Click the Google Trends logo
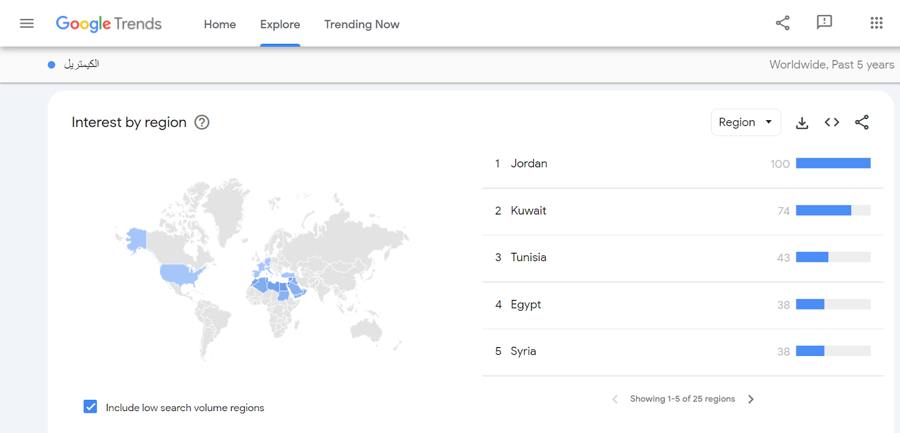 coord(109,24)
